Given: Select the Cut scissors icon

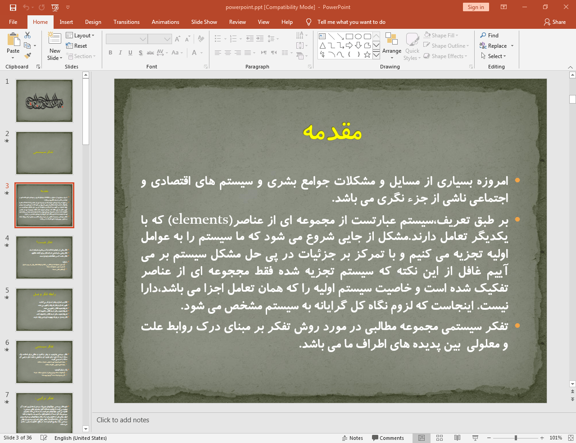Looking at the screenshot, I should tap(27, 35).
